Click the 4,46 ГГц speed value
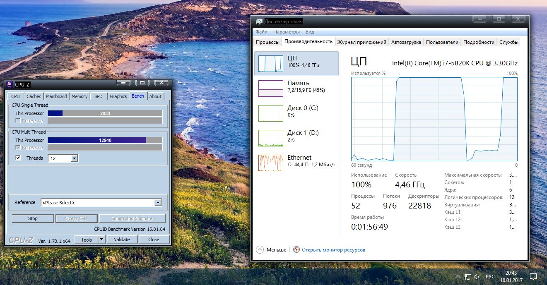This screenshot has width=547, height=285. click(x=410, y=184)
